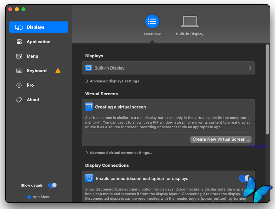Click the Keyboard warning triangle icon

point(58,71)
